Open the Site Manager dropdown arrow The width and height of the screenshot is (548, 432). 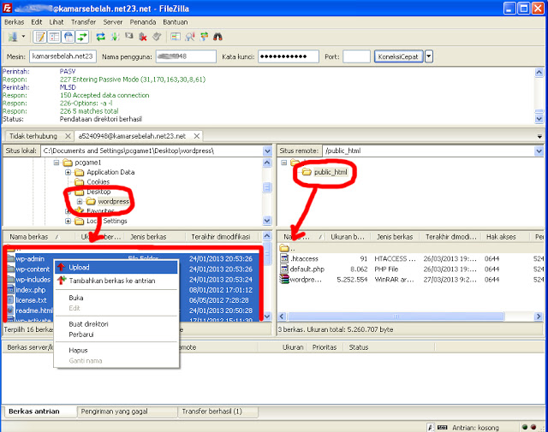[23, 36]
